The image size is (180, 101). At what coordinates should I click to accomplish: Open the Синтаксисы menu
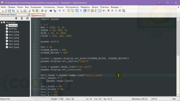click(49, 7)
